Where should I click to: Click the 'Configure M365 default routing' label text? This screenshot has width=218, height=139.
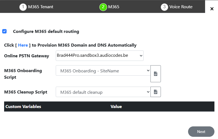(46, 31)
